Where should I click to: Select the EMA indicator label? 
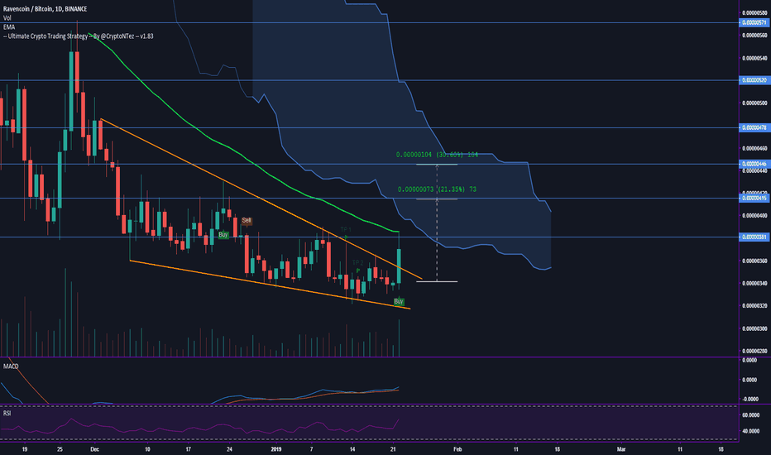click(9, 27)
